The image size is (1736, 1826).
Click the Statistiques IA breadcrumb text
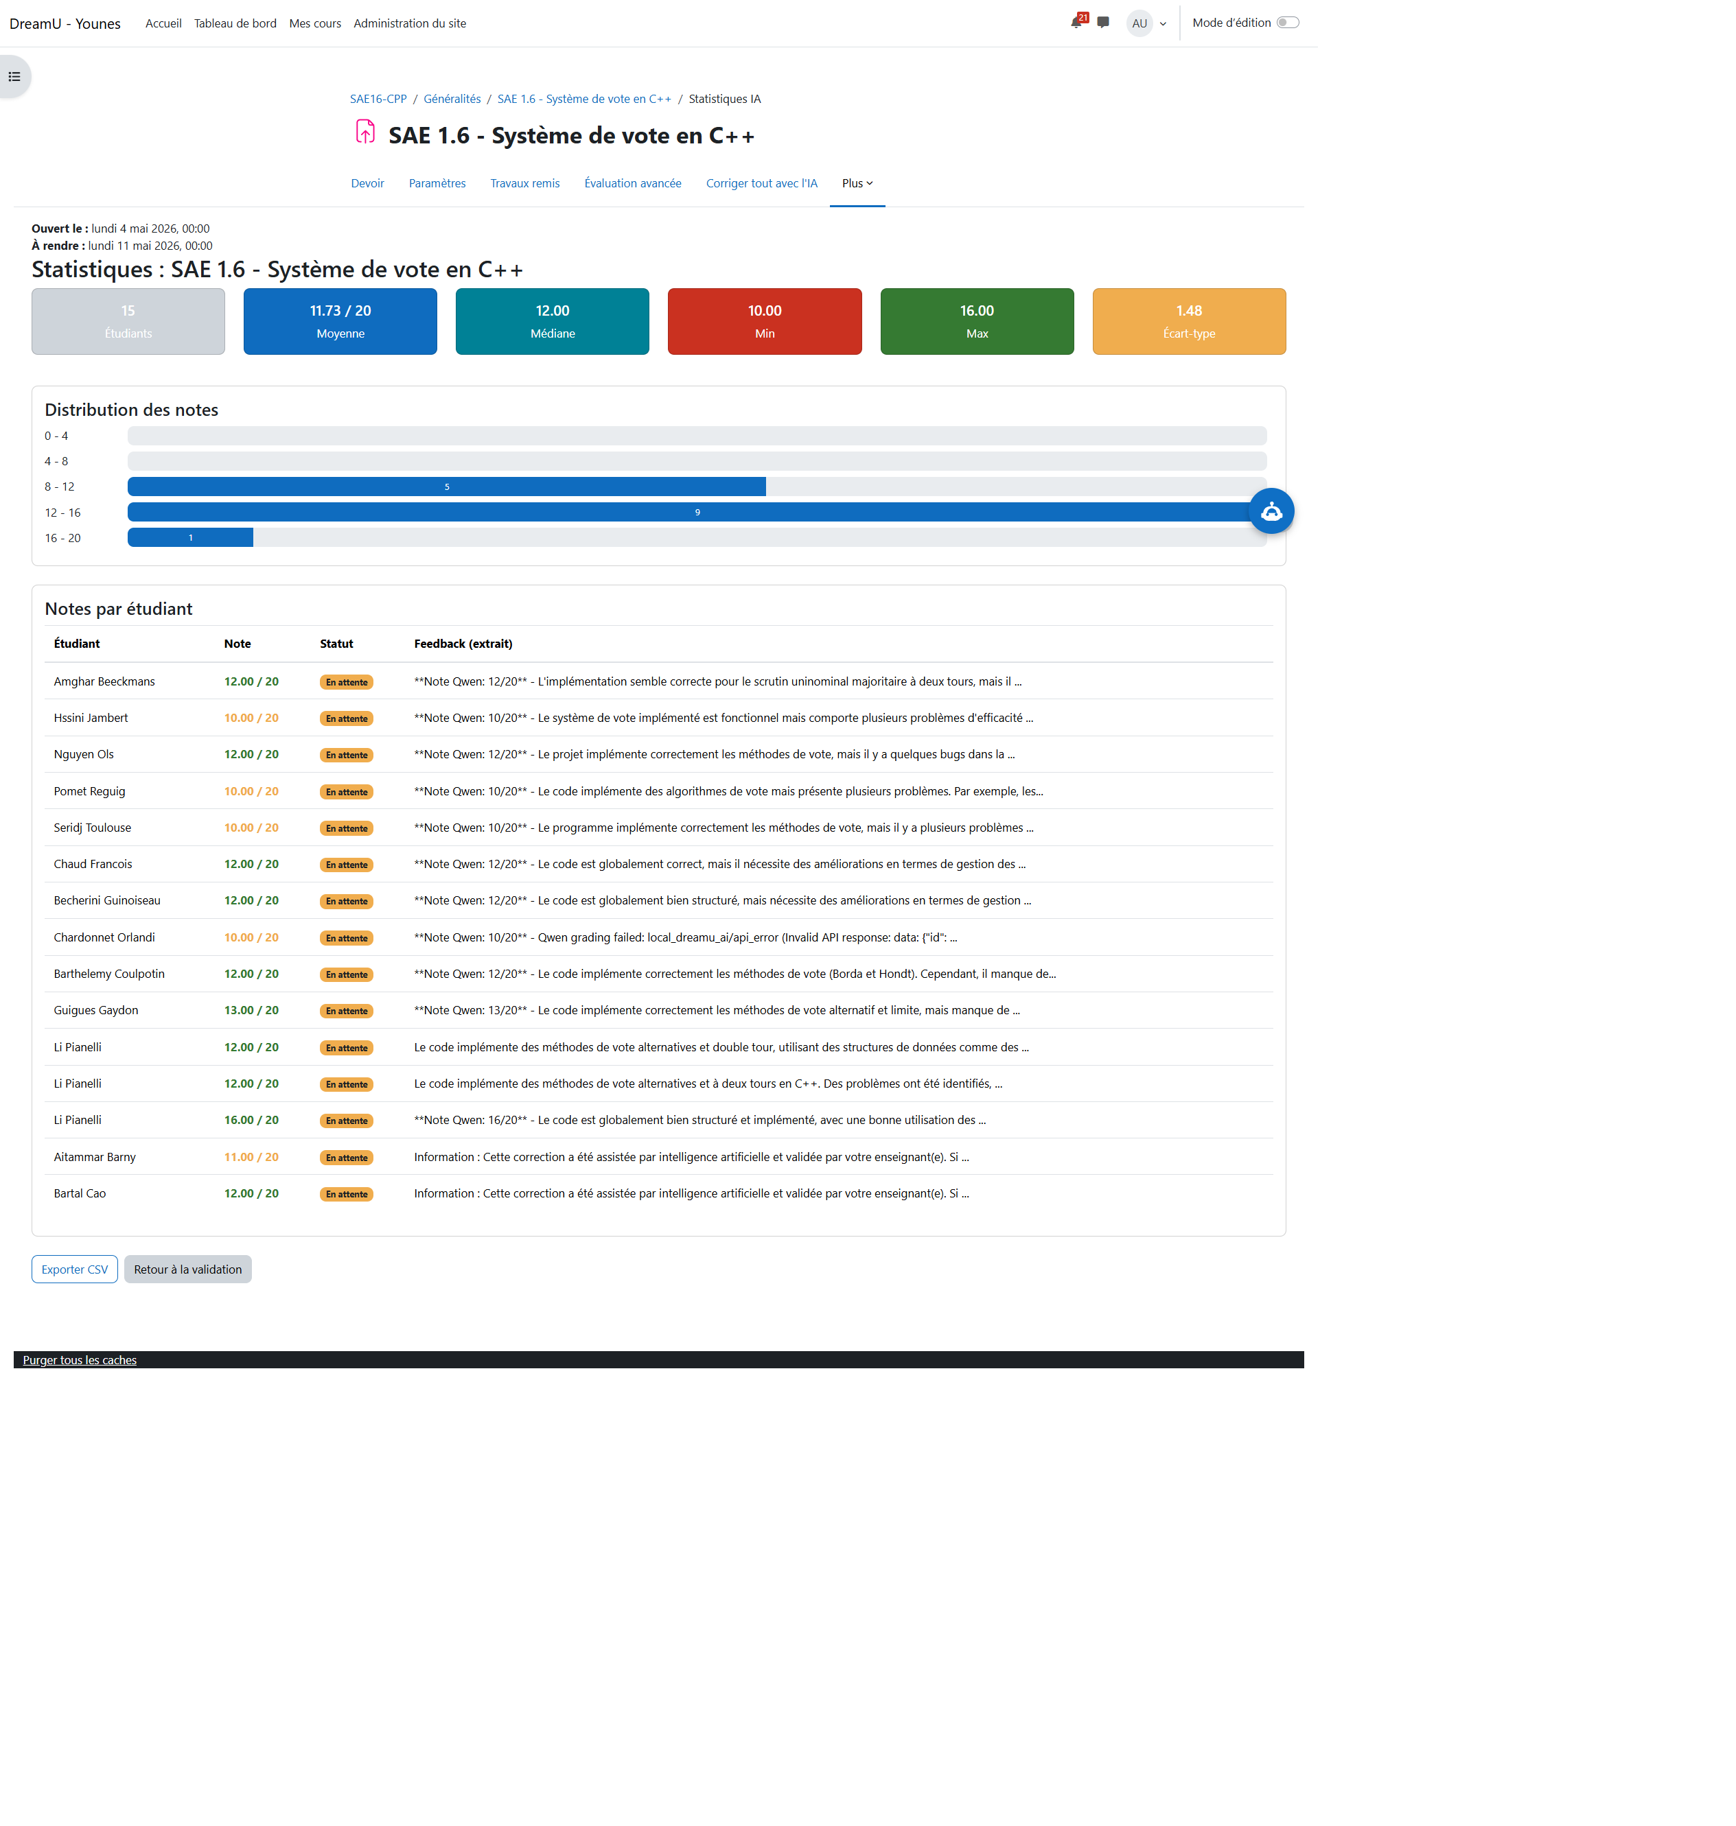[x=725, y=99]
